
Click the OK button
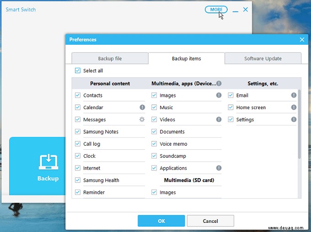pos(161,221)
